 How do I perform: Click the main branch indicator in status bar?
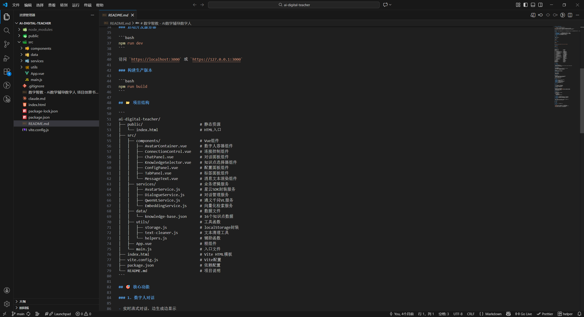(x=18, y=314)
